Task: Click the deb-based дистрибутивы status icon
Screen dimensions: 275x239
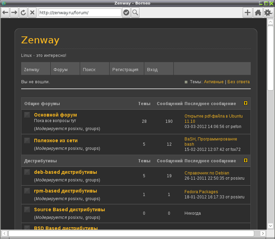Action: pos(27,172)
